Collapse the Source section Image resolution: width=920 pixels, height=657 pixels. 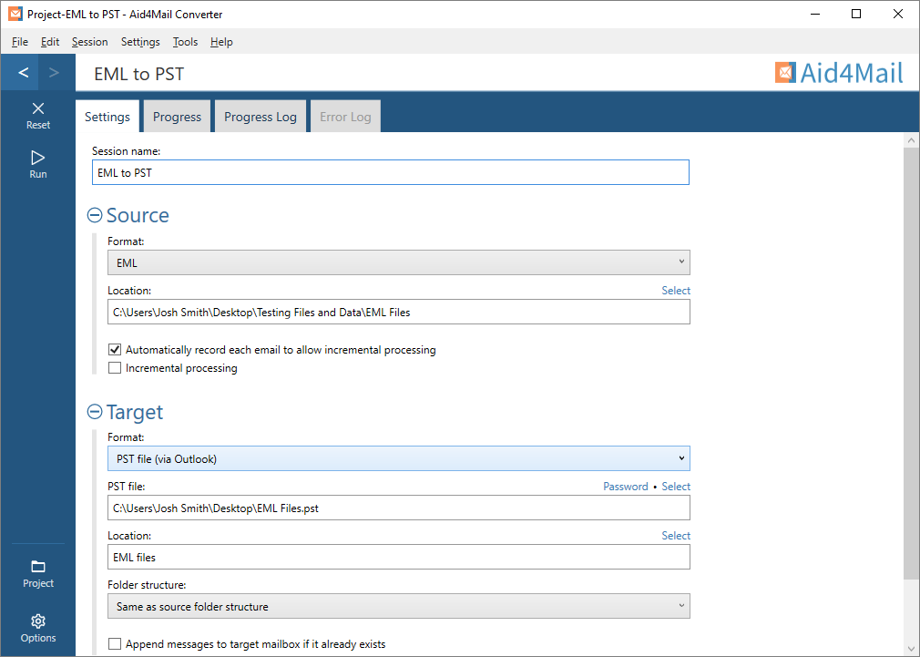point(95,216)
